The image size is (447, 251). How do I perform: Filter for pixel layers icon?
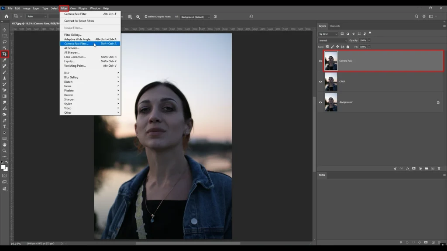pos(342,34)
